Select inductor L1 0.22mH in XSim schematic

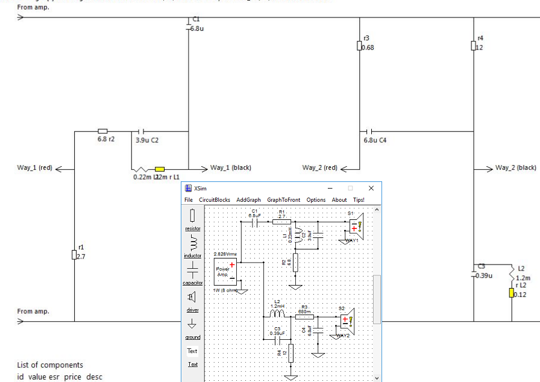point(298,236)
